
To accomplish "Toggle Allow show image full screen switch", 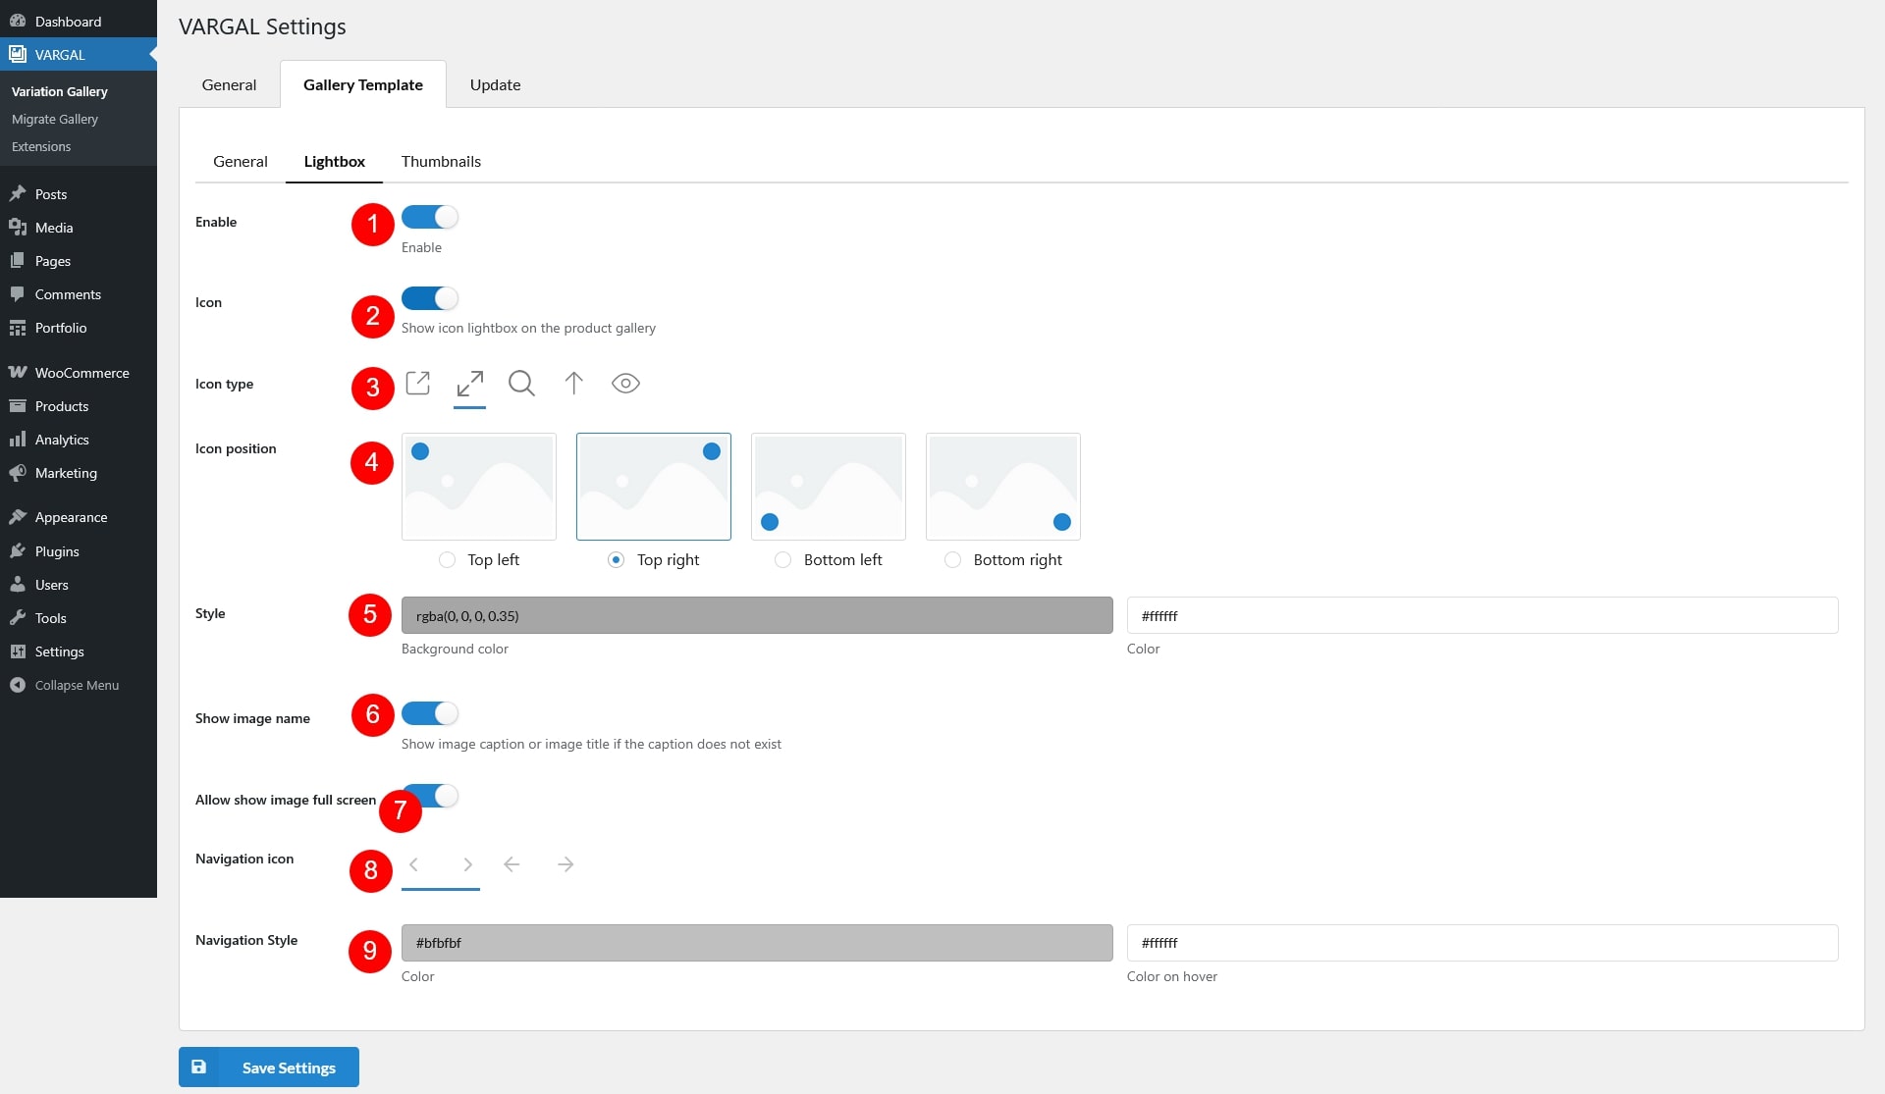I will click(x=432, y=796).
